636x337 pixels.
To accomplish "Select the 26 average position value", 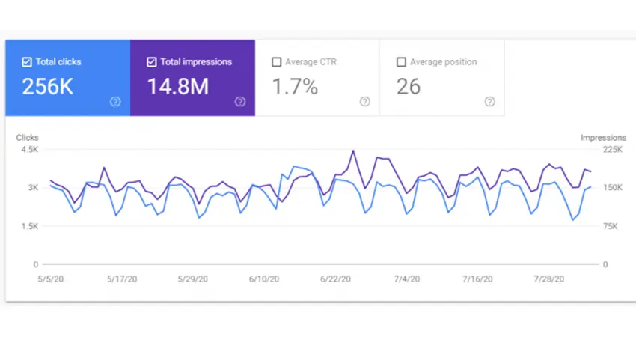I will click(409, 86).
